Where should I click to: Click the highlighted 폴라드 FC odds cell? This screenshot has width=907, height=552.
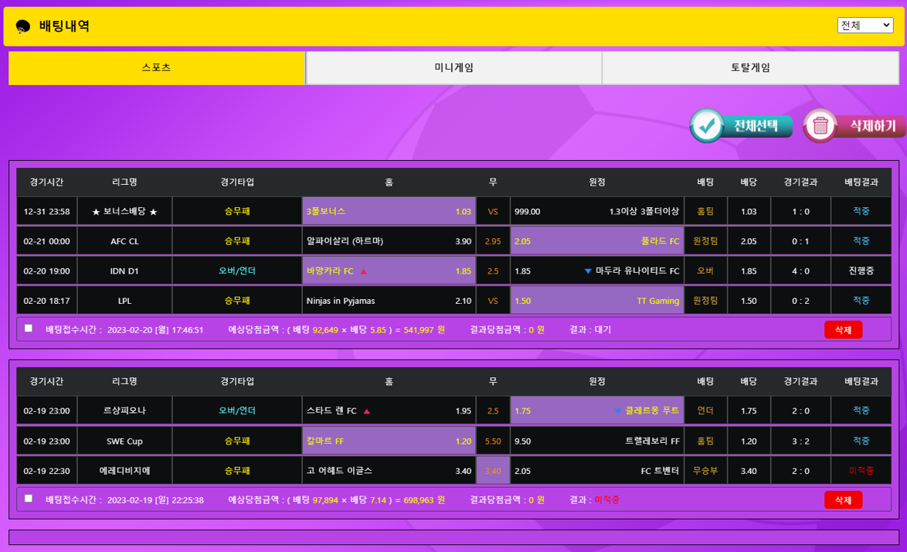(x=596, y=241)
